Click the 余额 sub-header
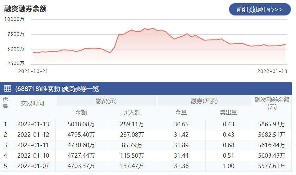296x175 pixels. click(81, 112)
